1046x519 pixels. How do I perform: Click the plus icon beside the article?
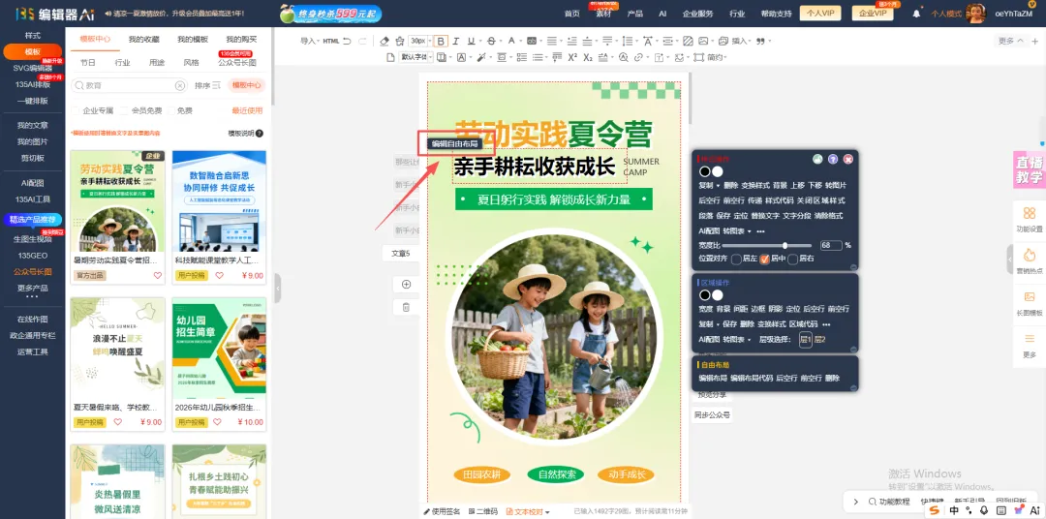pyautogui.click(x=406, y=284)
